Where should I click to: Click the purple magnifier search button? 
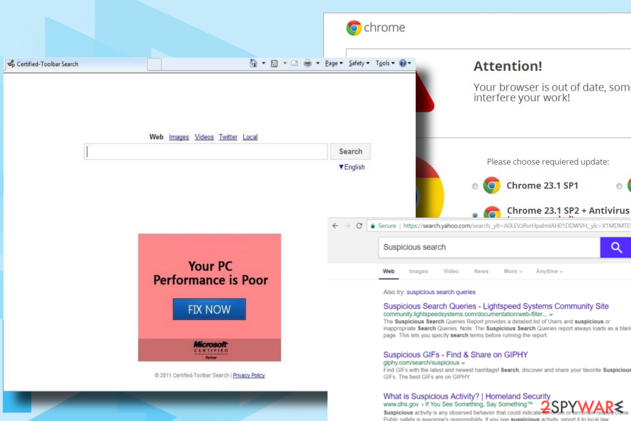coord(616,248)
